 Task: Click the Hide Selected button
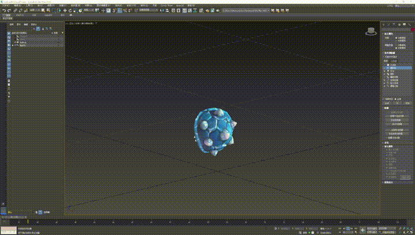click(397, 112)
